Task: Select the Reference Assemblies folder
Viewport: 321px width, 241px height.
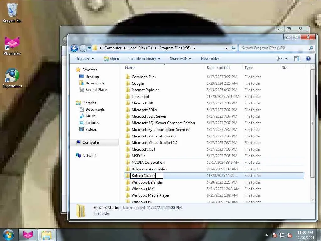Action: click(150, 169)
